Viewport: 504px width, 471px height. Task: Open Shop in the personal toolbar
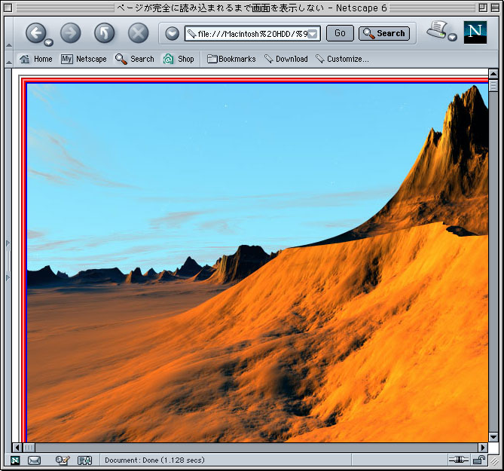tap(179, 59)
